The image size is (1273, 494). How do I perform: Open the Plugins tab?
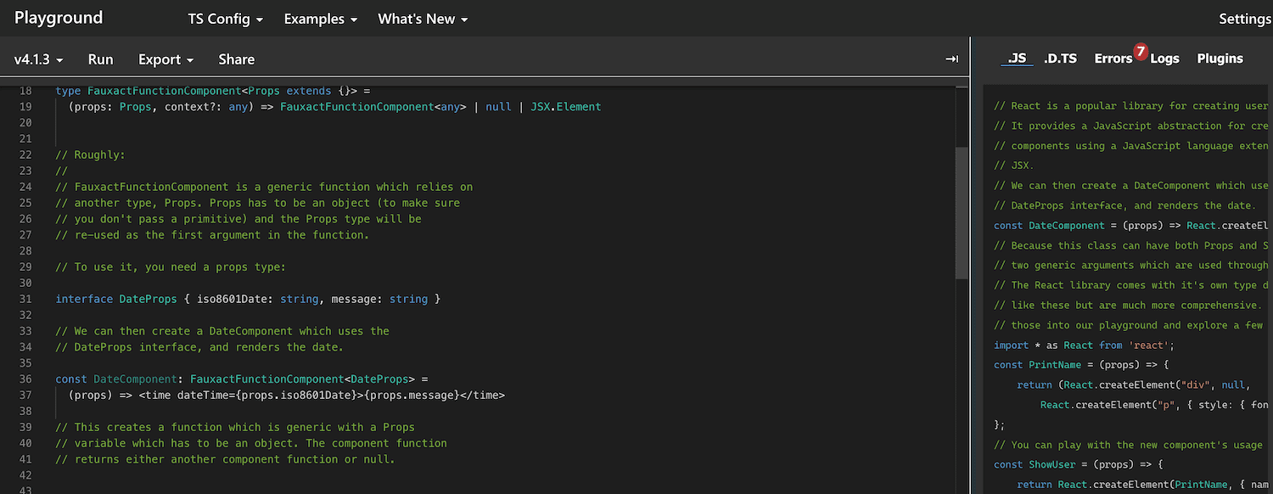[x=1220, y=58]
